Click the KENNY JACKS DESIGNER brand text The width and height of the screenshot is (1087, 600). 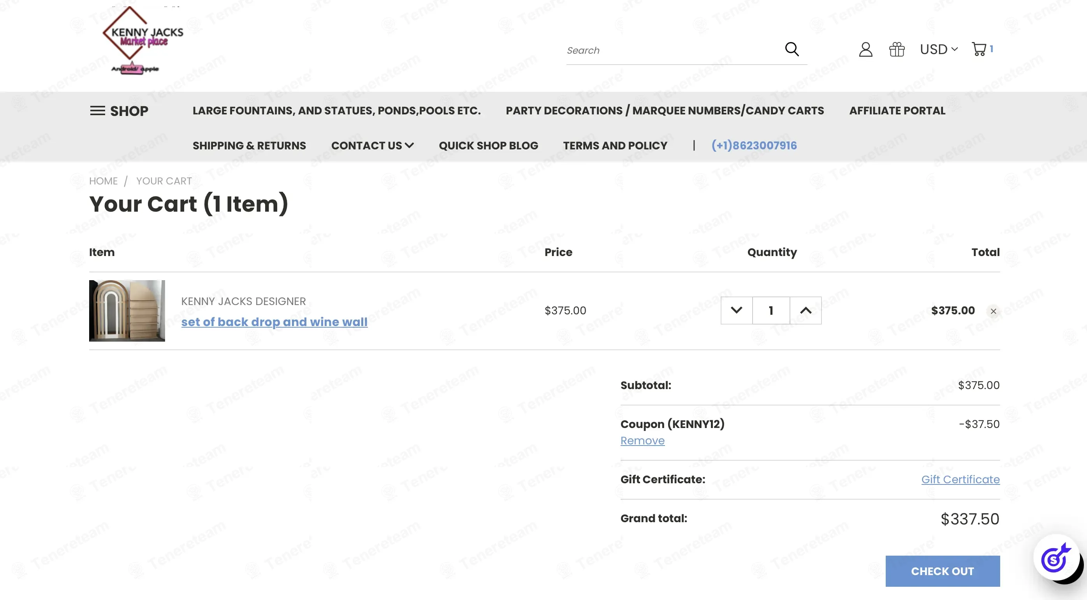(x=243, y=301)
